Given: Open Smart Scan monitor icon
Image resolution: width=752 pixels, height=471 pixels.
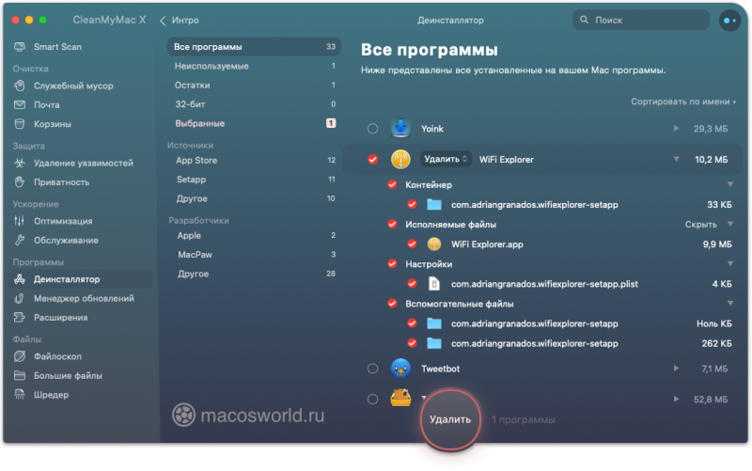Looking at the screenshot, I should pos(20,46).
